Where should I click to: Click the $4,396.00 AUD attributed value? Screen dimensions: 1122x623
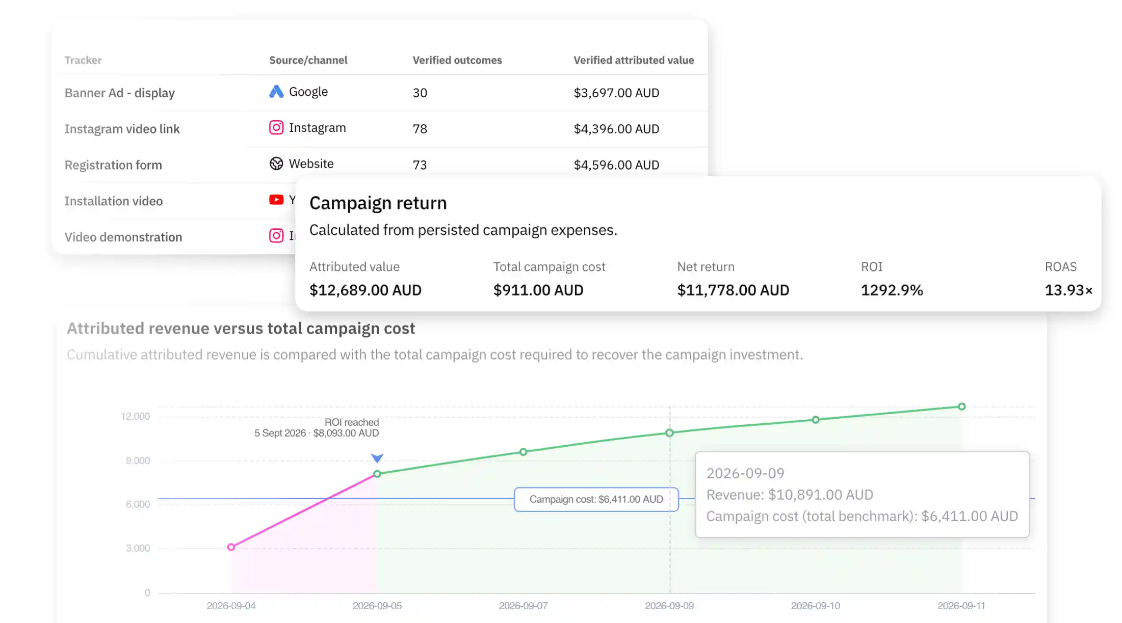pos(616,129)
